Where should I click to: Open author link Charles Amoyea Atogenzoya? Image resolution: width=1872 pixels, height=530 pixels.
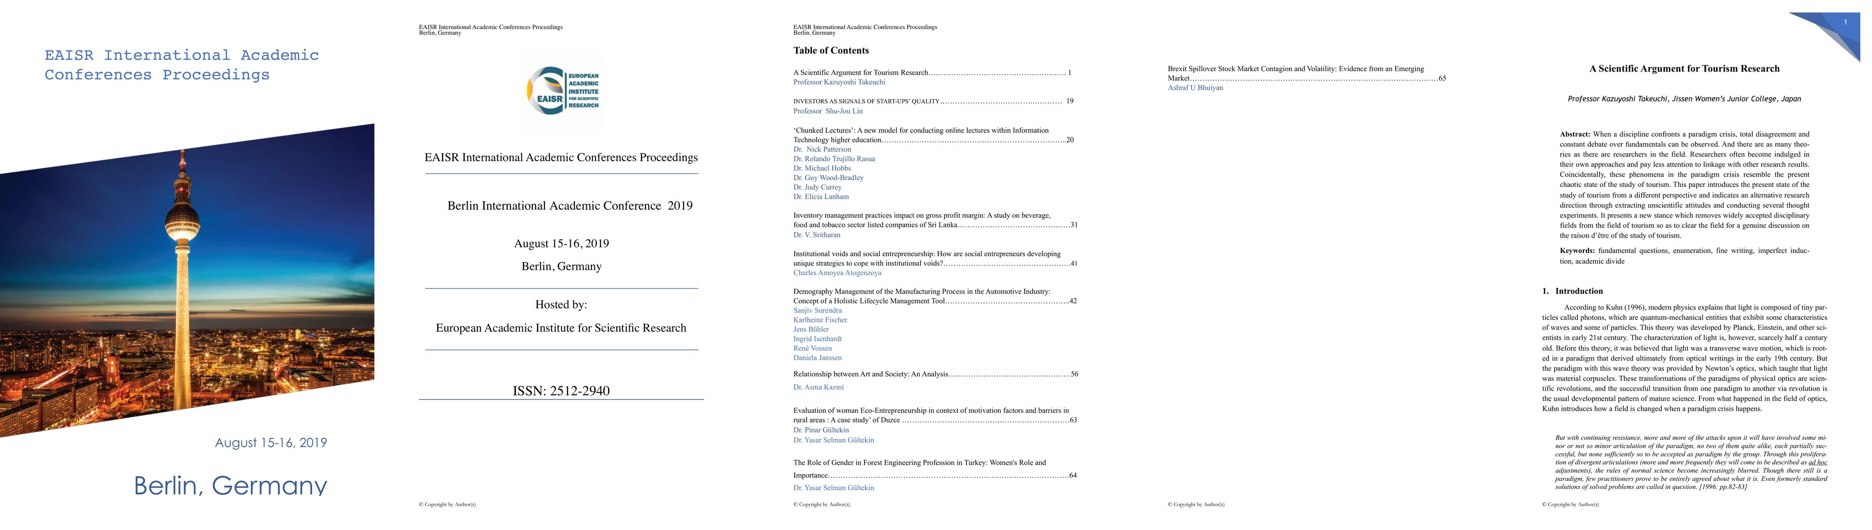coord(837,273)
